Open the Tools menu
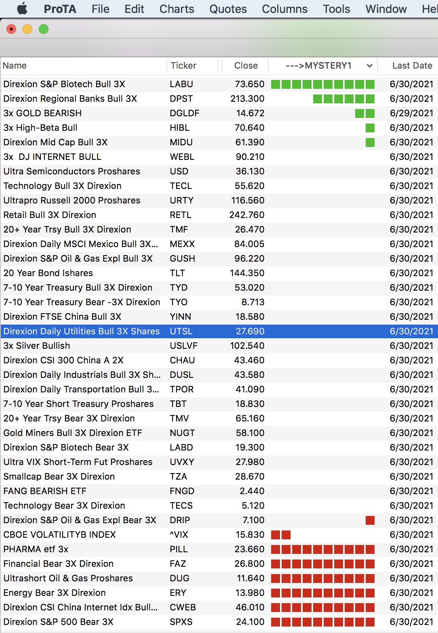 coord(336,9)
